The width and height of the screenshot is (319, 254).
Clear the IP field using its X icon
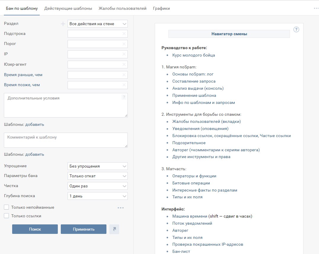(x=124, y=54)
